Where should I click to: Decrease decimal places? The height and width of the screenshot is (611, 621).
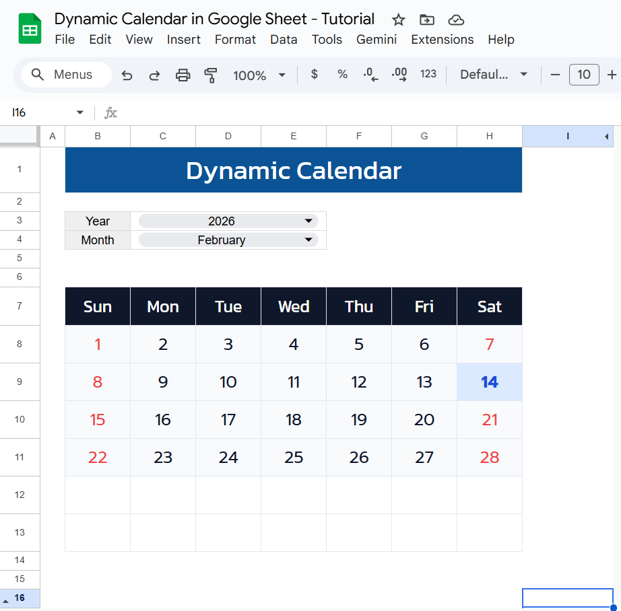tap(370, 75)
